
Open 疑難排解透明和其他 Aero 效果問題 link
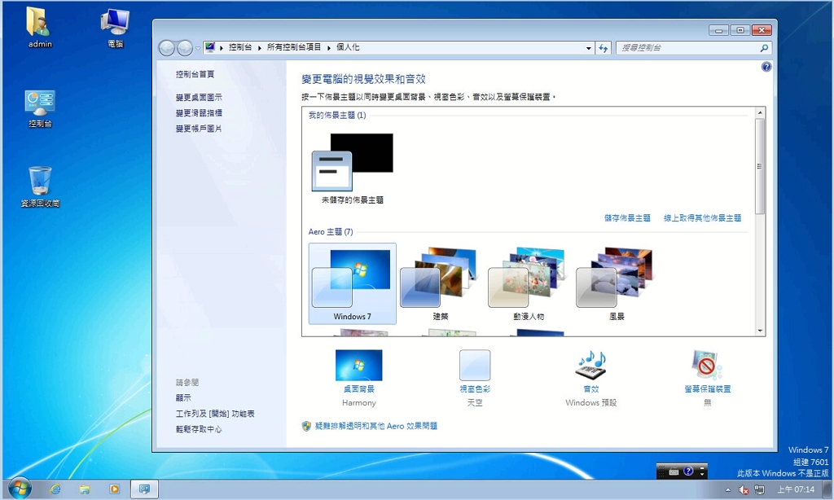(x=376, y=426)
